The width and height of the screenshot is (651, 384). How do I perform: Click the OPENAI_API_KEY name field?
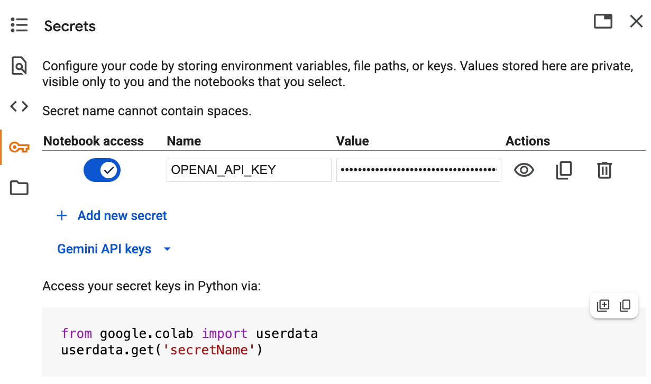249,170
